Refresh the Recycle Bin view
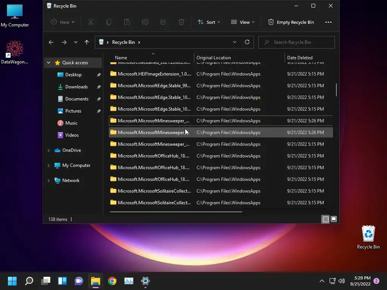The width and height of the screenshot is (387, 290). tap(247, 42)
